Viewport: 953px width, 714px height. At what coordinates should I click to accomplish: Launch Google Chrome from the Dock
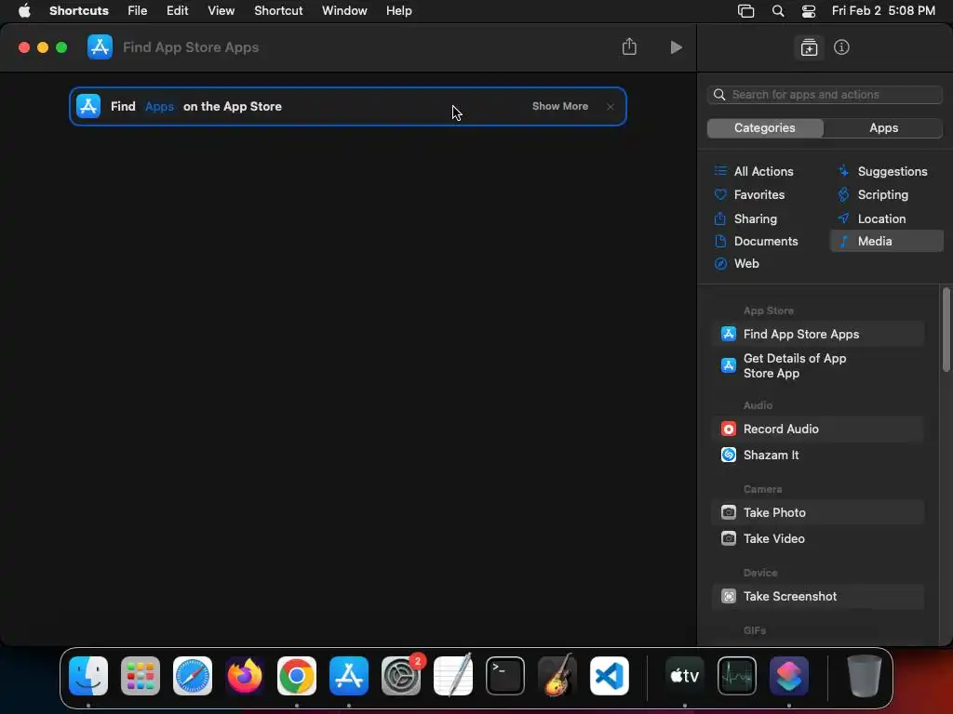tap(297, 676)
